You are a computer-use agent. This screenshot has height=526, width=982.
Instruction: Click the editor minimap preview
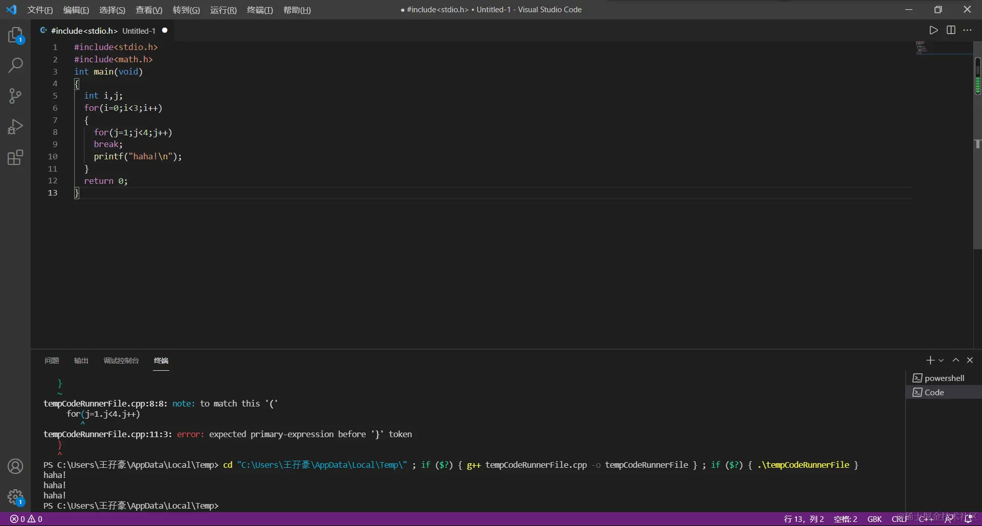[922, 48]
